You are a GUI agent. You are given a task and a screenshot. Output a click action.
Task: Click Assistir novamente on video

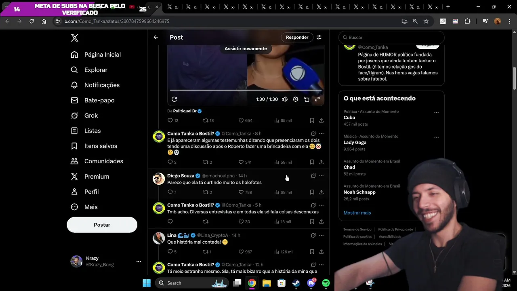(x=246, y=48)
